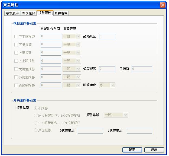Select the 不报警 radio button
This screenshot has height=156, width=169.
(35, 108)
